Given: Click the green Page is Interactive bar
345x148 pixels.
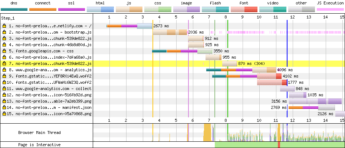Looking at the screenshot, I should click(245, 145).
